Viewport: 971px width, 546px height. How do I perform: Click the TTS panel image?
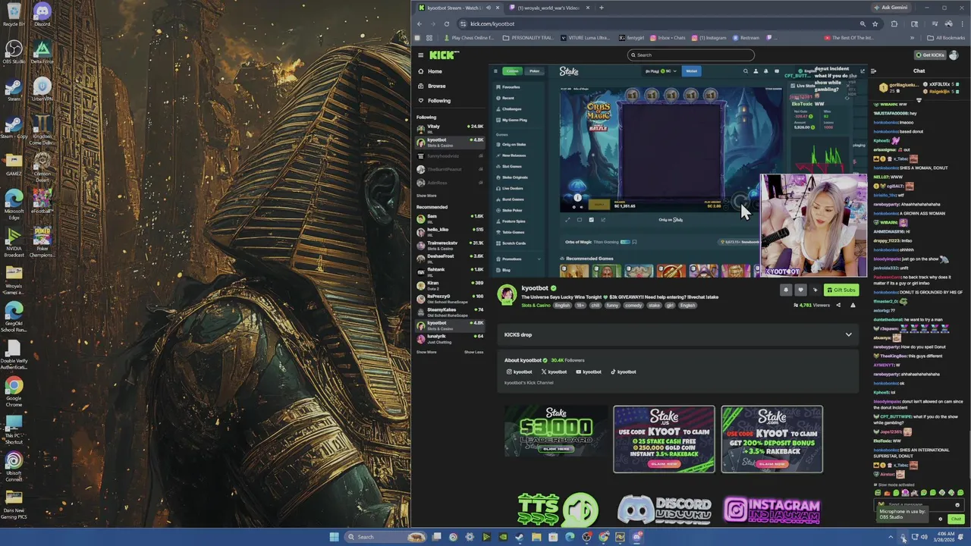pyautogui.click(x=558, y=510)
